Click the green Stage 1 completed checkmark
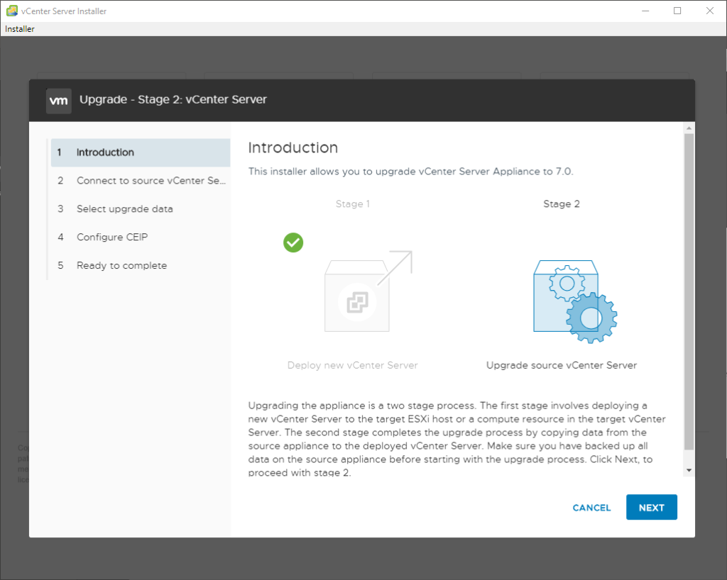This screenshot has height=580, width=727. [x=293, y=242]
